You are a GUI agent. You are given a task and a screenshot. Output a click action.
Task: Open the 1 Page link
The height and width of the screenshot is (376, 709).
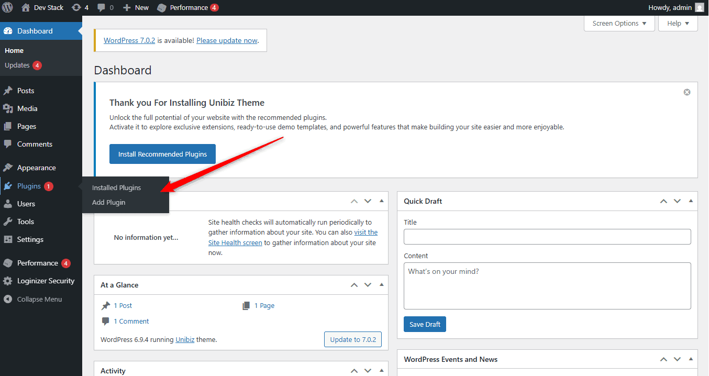(264, 305)
